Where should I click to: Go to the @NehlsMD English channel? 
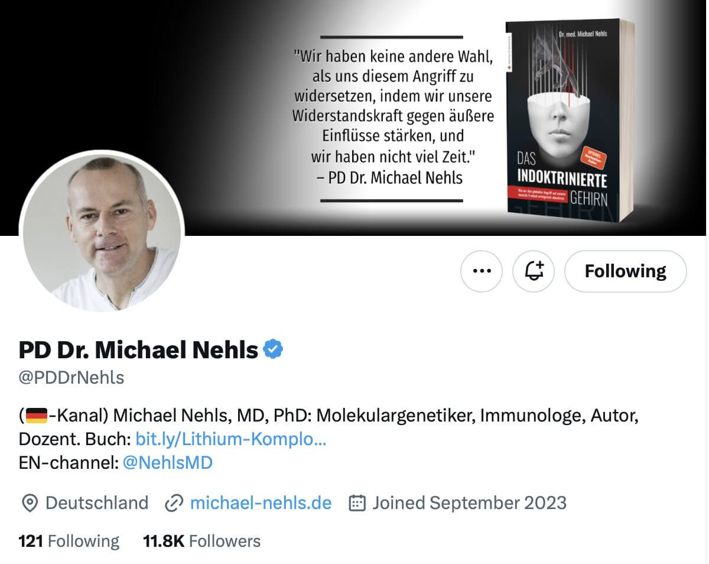(167, 462)
